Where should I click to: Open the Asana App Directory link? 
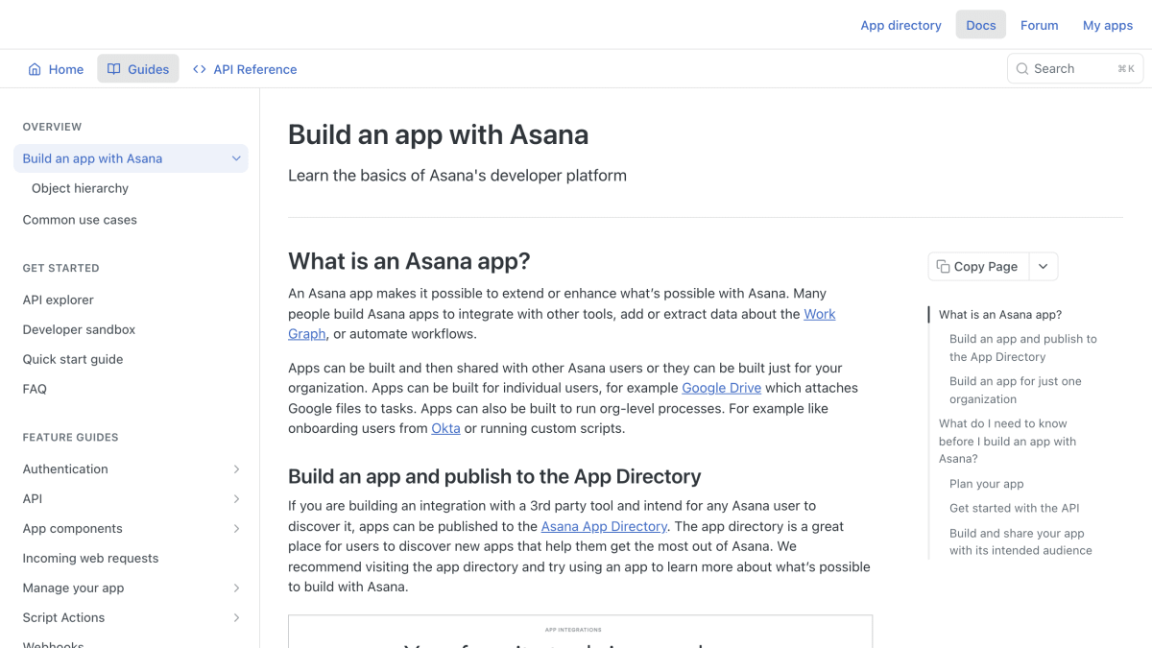604,526
